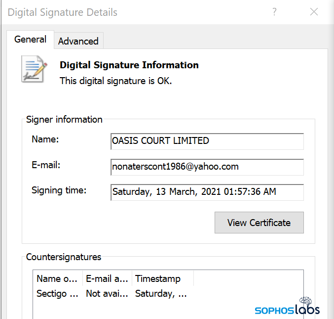This screenshot has width=334, height=319.
Task: Click the help question mark icon
Action: pos(274,12)
